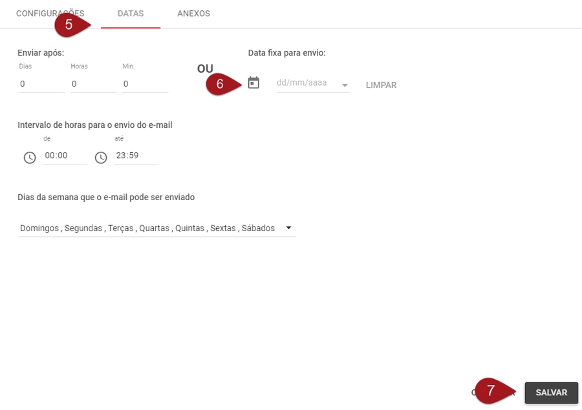This screenshot has width=582, height=410.
Task: Open the calendar icon for fixed send date
Action: coord(253,83)
